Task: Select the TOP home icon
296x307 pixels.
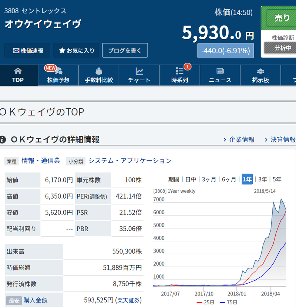Action: [18, 71]
